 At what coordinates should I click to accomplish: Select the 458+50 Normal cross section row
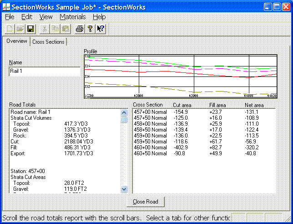point(204,130)
